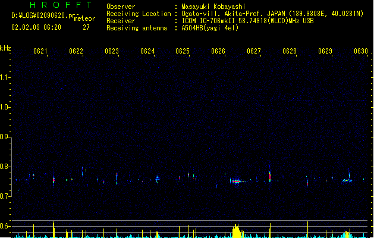Click the 0629 time marker

[x=325, y=51]
